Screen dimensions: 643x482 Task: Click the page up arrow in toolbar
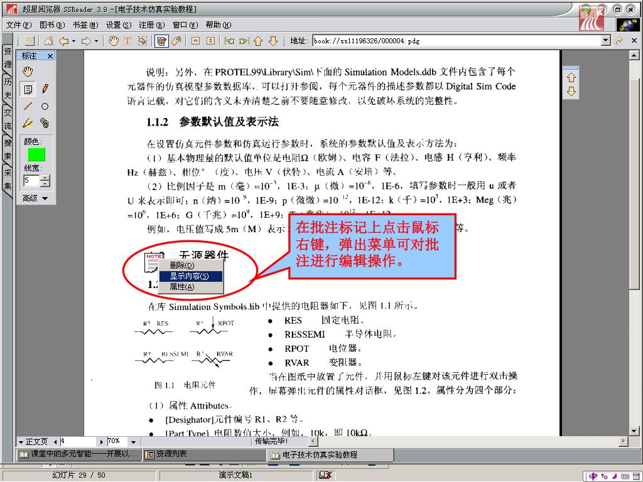[x=258, y=41]
